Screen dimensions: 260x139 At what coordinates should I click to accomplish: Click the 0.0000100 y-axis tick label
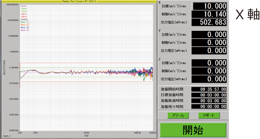13,130
